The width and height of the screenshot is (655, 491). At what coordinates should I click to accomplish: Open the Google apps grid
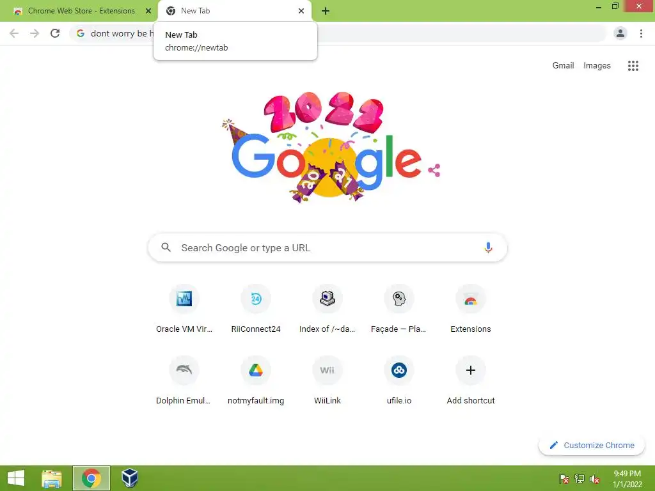point(633,66)
